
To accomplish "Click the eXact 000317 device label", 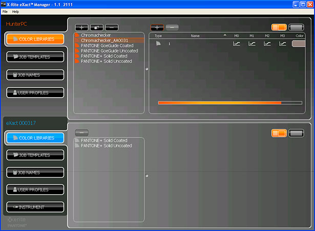I will [x=21, y=123].
